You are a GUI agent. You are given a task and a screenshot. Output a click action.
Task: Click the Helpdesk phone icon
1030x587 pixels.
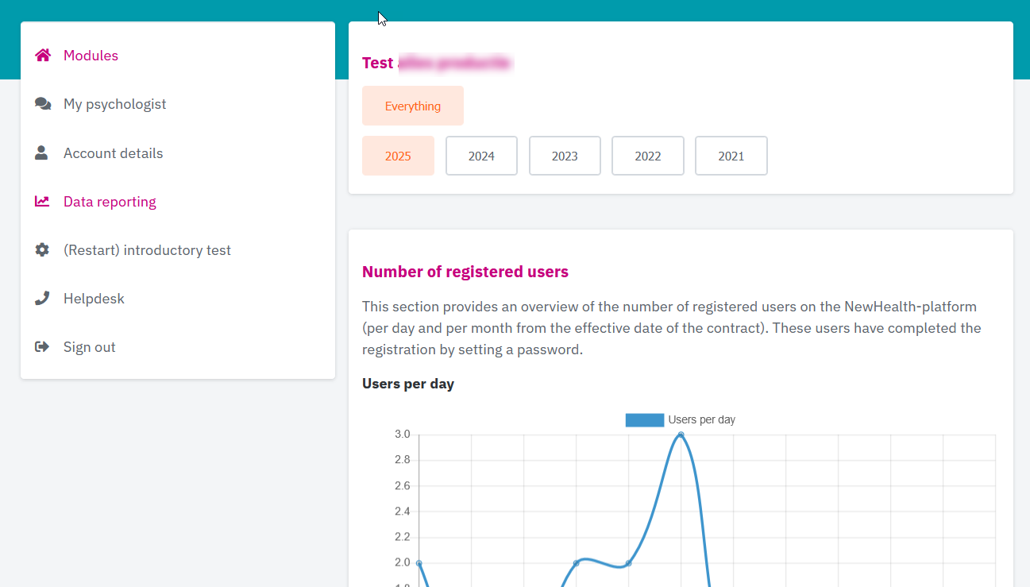coord(42,298)
